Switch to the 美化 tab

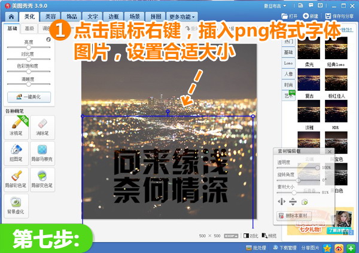point(29,17)
